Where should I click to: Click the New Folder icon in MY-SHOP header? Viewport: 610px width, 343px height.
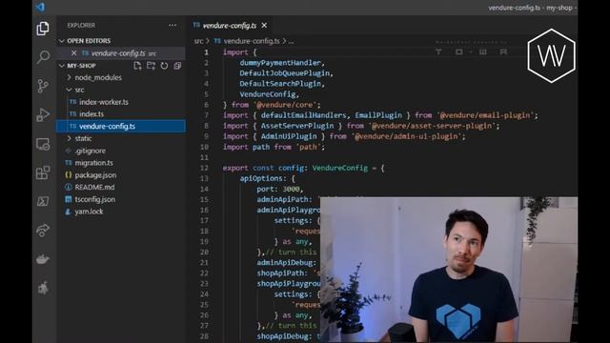151,66
